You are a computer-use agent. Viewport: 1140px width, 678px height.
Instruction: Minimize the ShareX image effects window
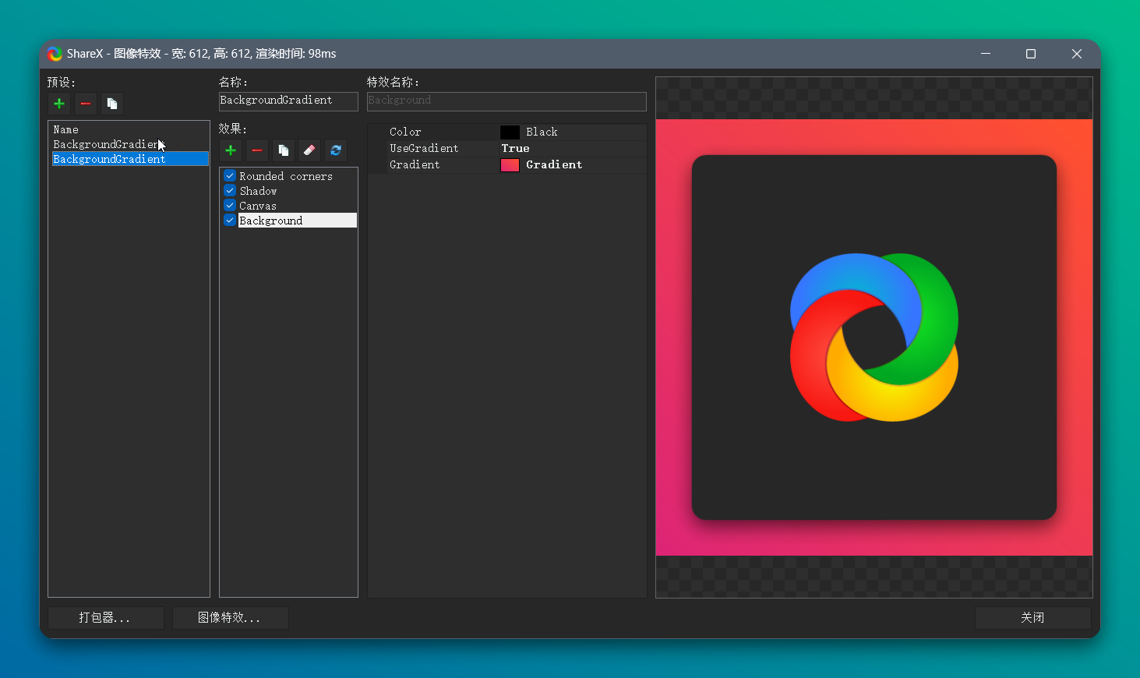click(x=986, y=54)
